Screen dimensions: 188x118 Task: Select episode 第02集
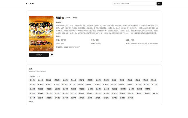(40, 80)
